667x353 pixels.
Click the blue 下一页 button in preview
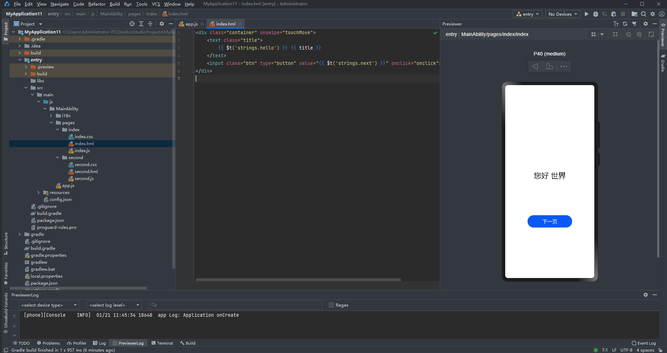pyautogui.click(x=550, y=221)
